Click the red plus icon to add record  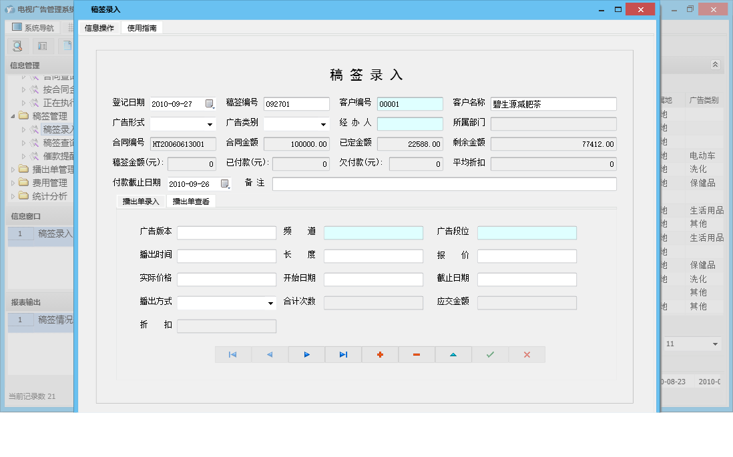(380, 354)
